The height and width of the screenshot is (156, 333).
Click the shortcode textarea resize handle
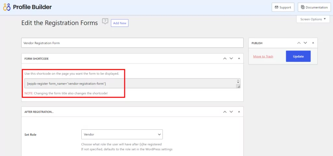(238, 86)
